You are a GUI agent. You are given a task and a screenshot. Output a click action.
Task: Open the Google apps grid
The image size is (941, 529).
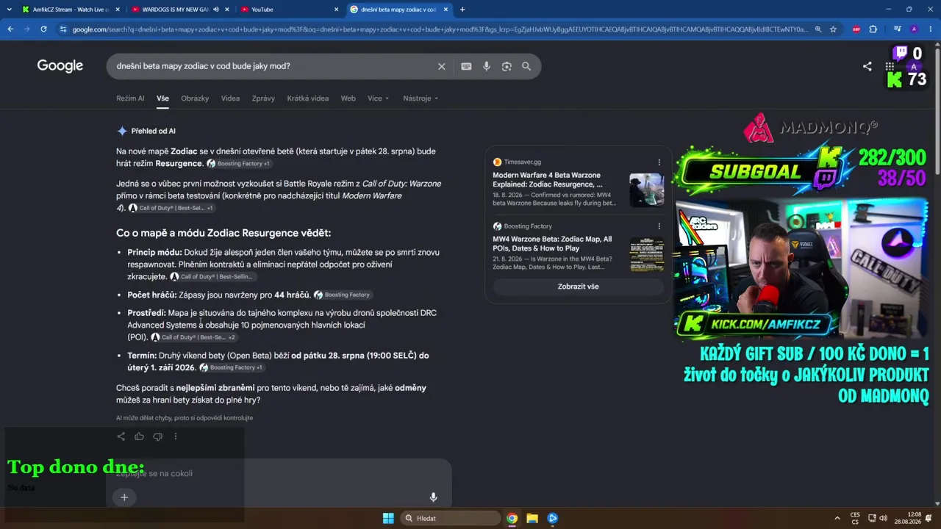tap(890, 66)
